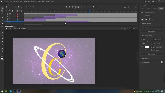Select the Selection tool in the toolbar
165x93 pixels.
pos(2,8)
